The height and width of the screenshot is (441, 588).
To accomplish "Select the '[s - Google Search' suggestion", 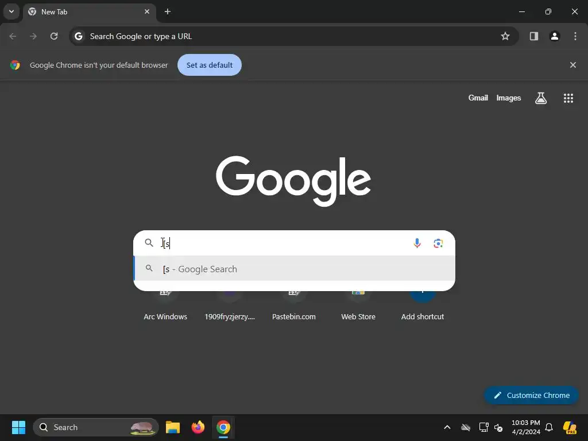I will (295, 269).
